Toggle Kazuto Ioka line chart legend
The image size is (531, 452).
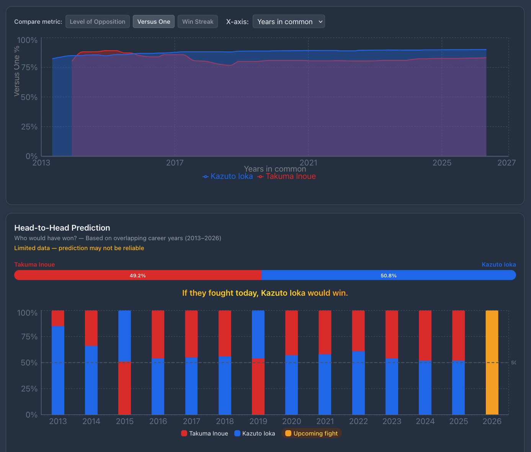[x=228, y=176]
